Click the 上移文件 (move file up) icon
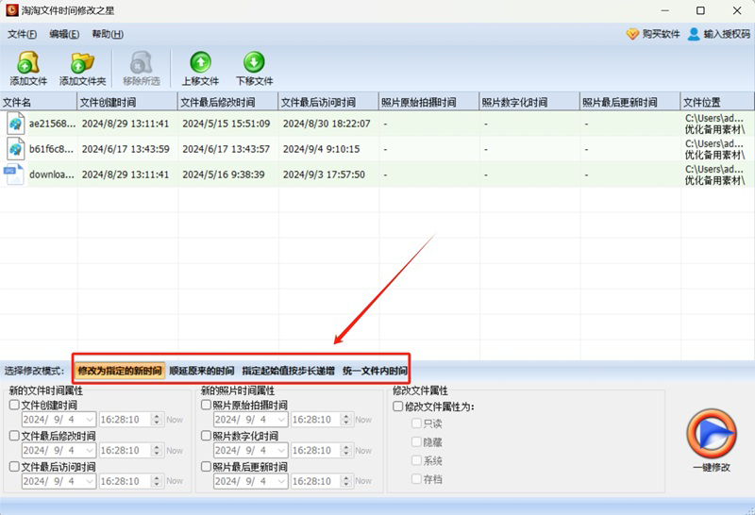The image size is (755, 515). tap(200, 62)
